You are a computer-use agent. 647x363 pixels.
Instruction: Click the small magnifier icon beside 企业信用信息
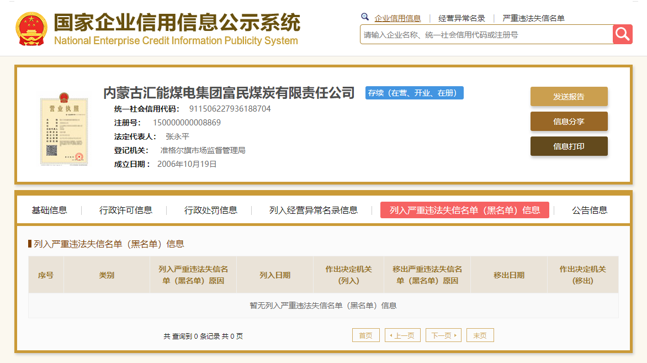(365, 17)
